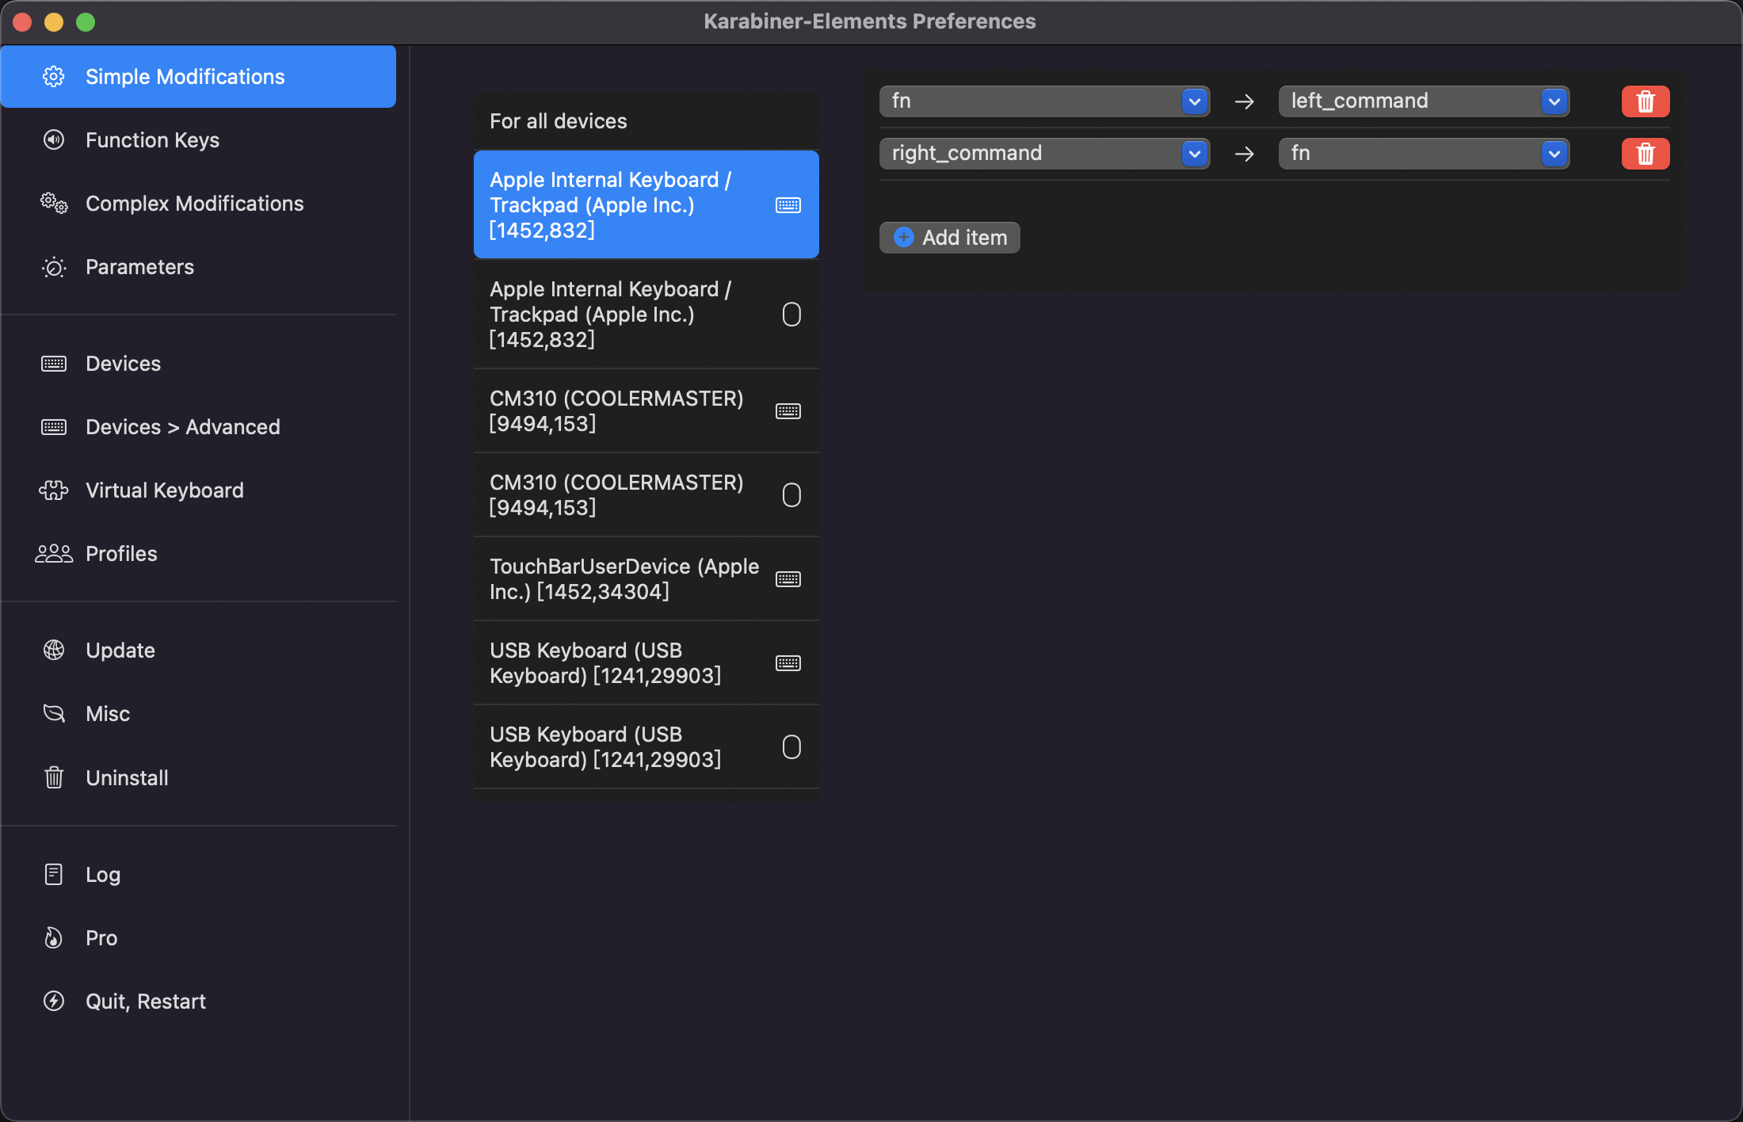Open the fn target key dropdown

[x=1424, y=154]
